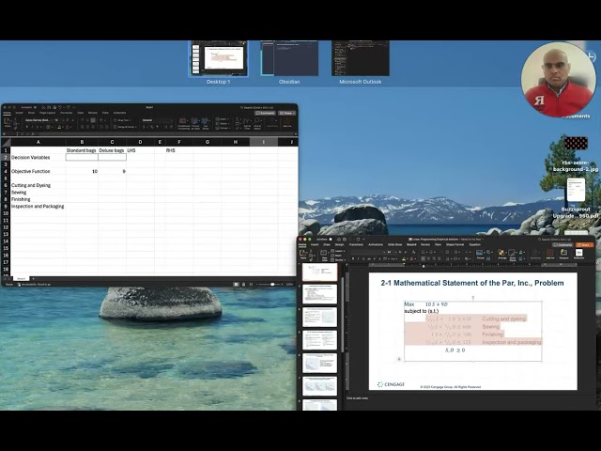Toggle Bold in Excel ribbon
The image size is (601, 451).
pos(27,127)
